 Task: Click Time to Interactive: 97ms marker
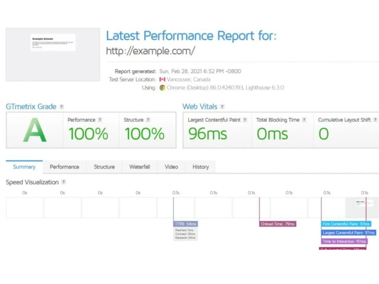click(344, 241)
